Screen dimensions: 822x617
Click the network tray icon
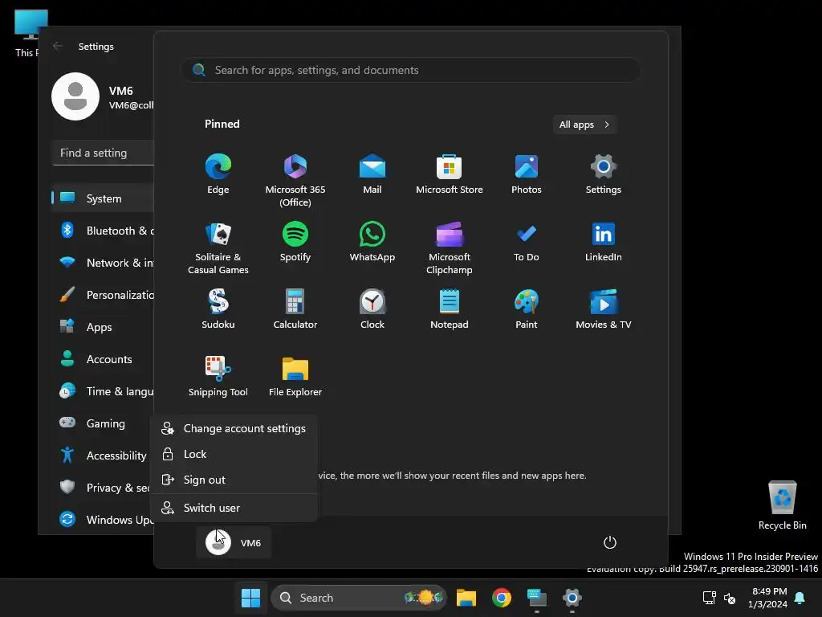click(x=710, y=598)
